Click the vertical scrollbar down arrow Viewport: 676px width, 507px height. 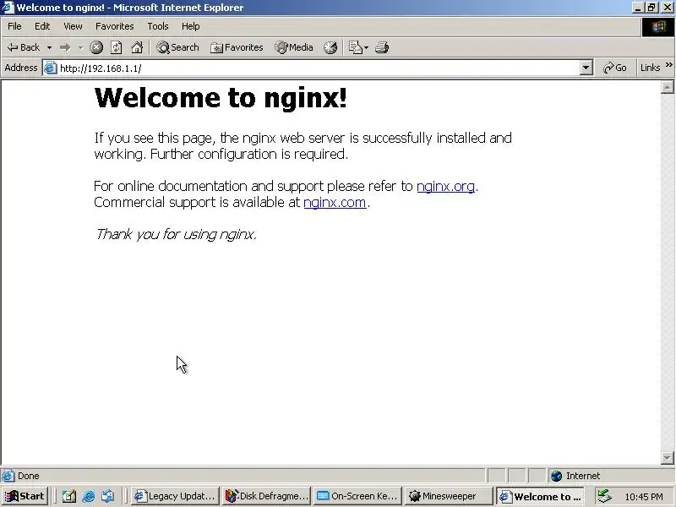667,457
